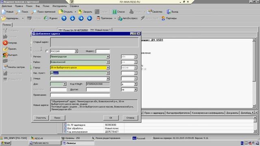
Task: Open the Правка menu
Action: [x=19, y=6]
